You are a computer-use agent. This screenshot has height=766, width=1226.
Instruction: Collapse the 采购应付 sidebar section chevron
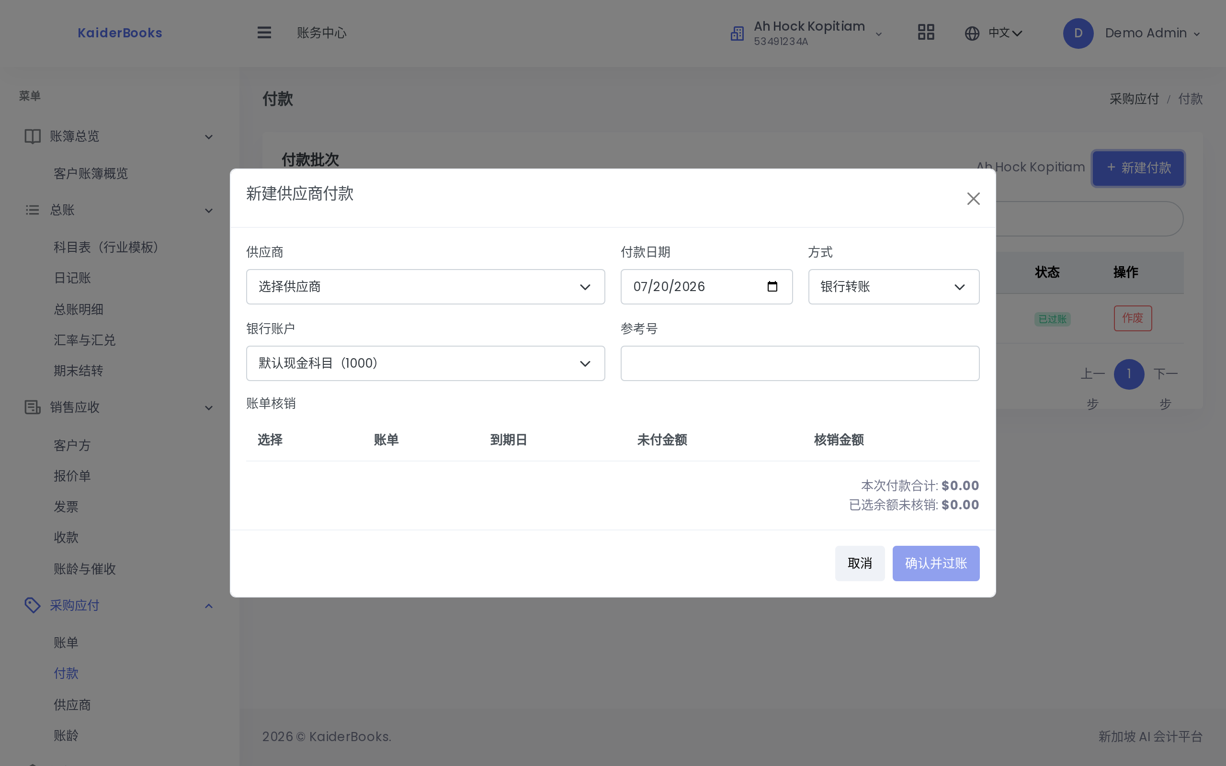209,606
